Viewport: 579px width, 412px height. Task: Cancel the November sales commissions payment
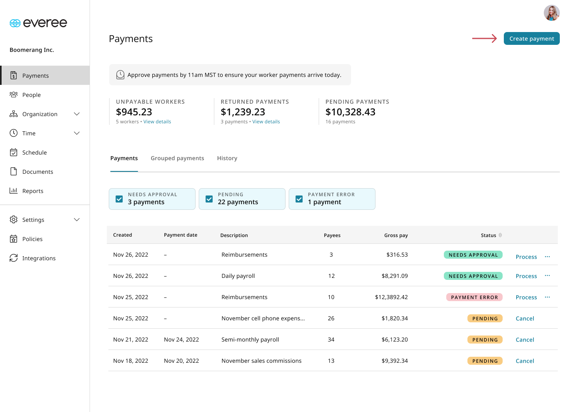click(525, 361)
